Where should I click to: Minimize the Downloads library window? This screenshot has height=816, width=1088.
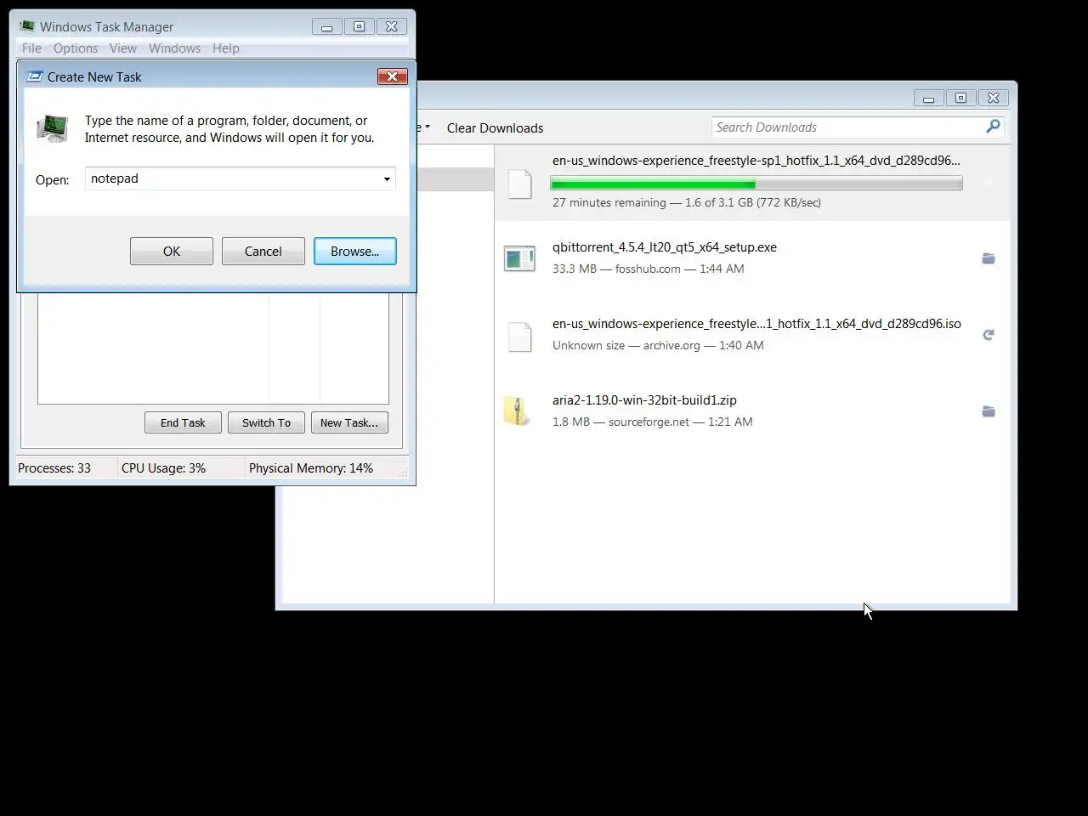pyautogui.click(x=928, y=99)
